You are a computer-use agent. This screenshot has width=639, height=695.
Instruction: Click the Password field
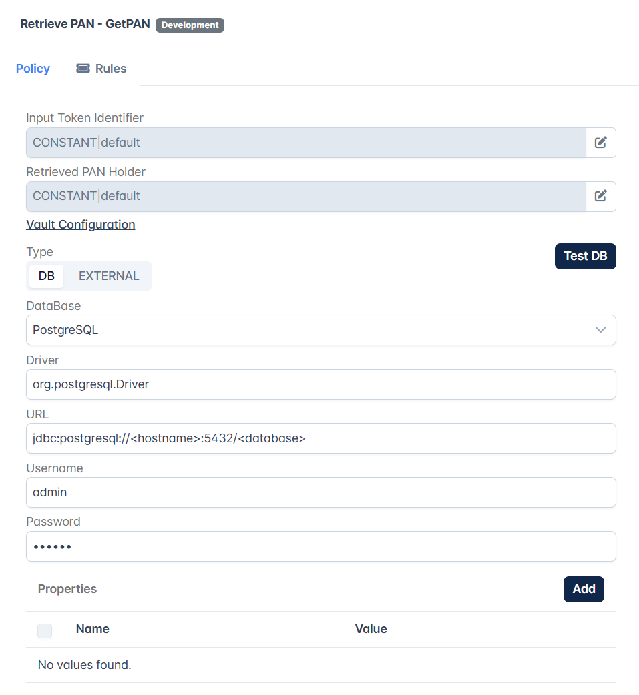321,546
